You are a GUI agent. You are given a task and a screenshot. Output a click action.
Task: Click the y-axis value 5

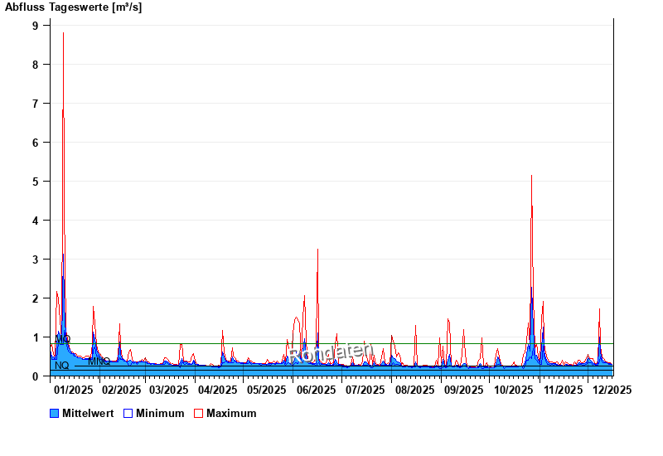tap(36, 182)
